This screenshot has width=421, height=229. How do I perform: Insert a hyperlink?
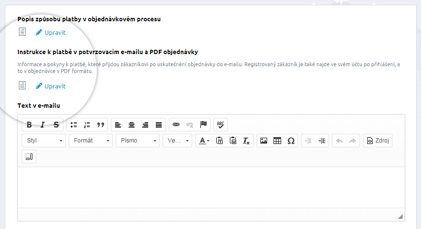coord(176,125)
